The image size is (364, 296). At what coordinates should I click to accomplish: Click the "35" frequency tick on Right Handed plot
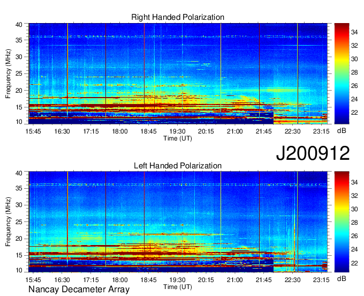point(19,40)
